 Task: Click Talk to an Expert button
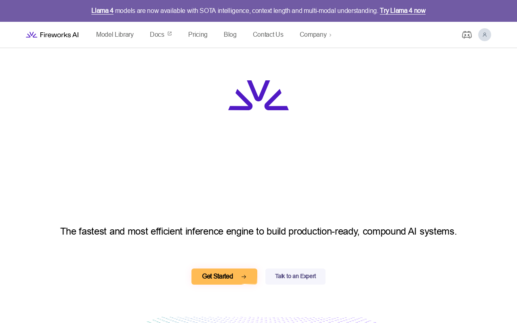[295, 277]
